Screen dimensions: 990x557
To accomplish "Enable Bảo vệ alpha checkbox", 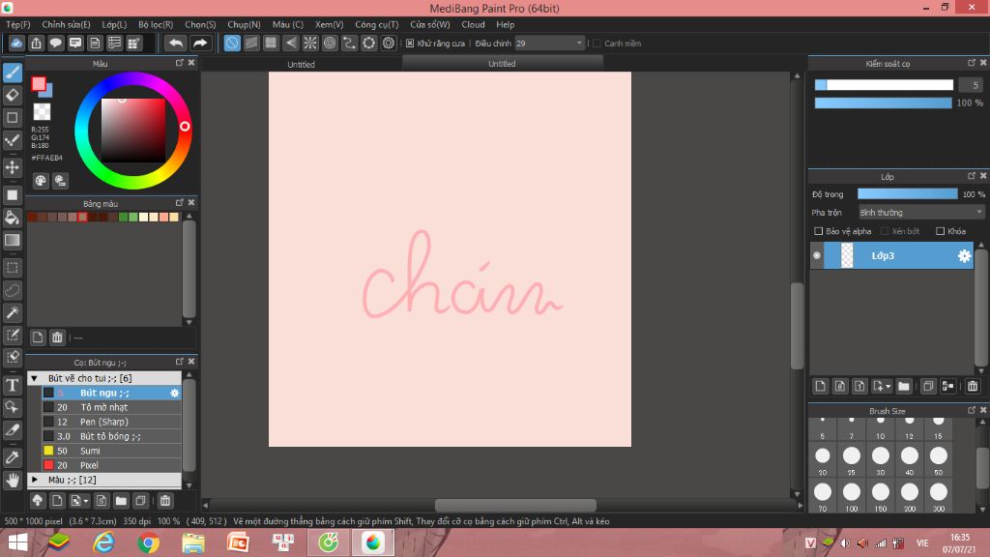I will (x=818, y=231).
